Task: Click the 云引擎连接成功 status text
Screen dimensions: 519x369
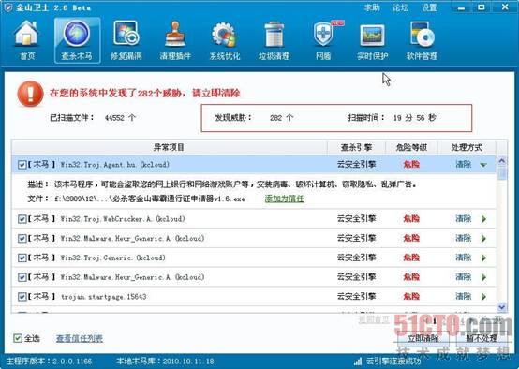Action: pos(393,362)
